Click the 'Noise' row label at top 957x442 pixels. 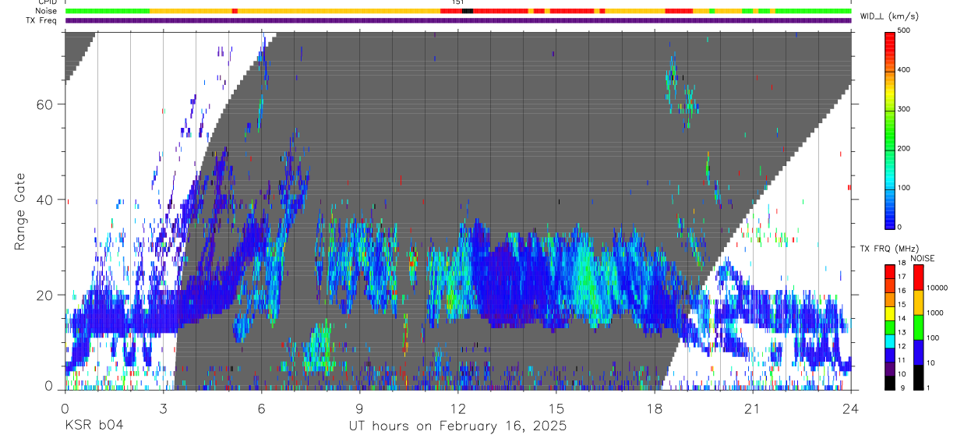pos(47,11)
